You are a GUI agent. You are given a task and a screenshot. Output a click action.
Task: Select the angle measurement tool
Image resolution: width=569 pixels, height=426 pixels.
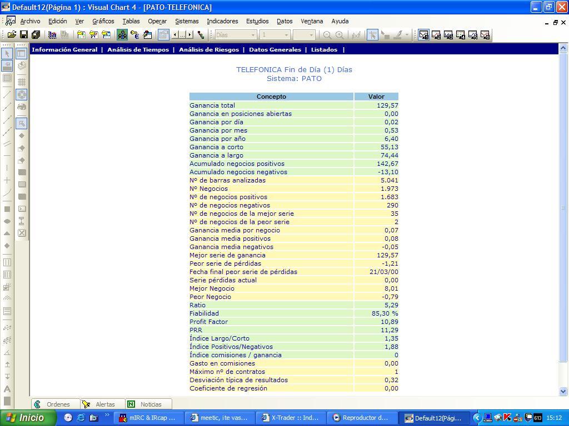coord(7,352)
